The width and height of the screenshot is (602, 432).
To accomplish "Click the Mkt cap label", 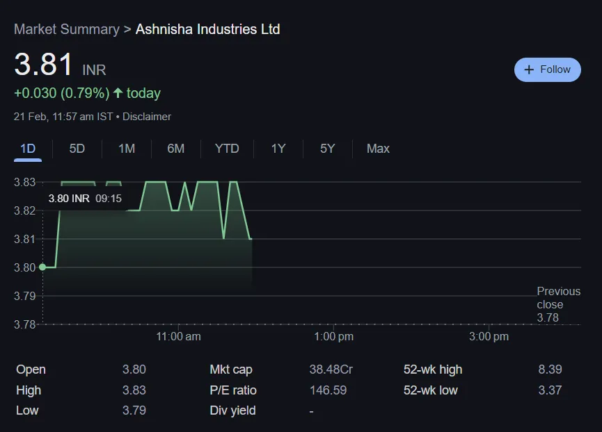I will tap(231, 369).
